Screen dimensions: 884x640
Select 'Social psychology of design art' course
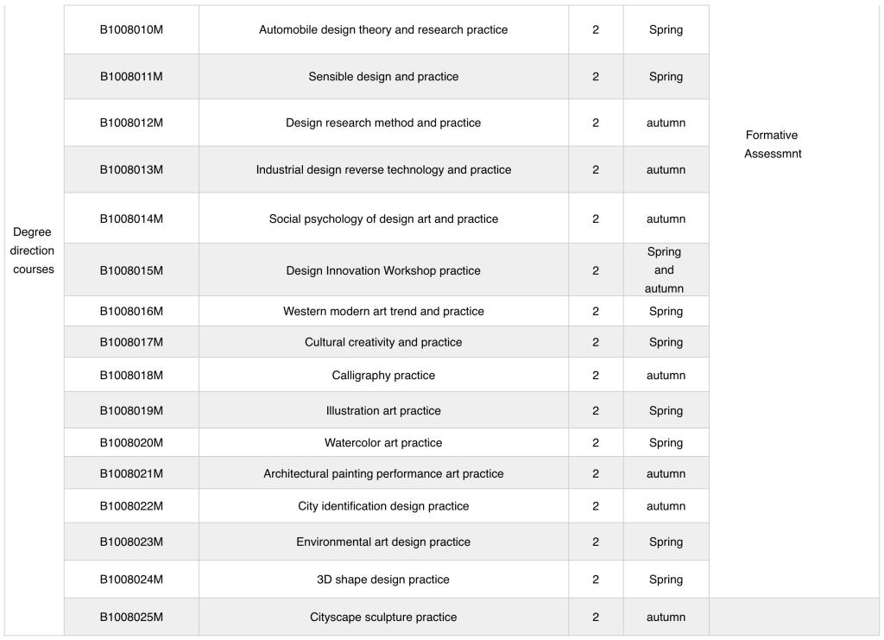(383, 219)
